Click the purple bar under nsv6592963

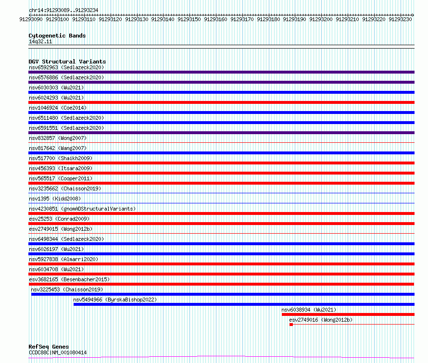click(x=221, y=72)
